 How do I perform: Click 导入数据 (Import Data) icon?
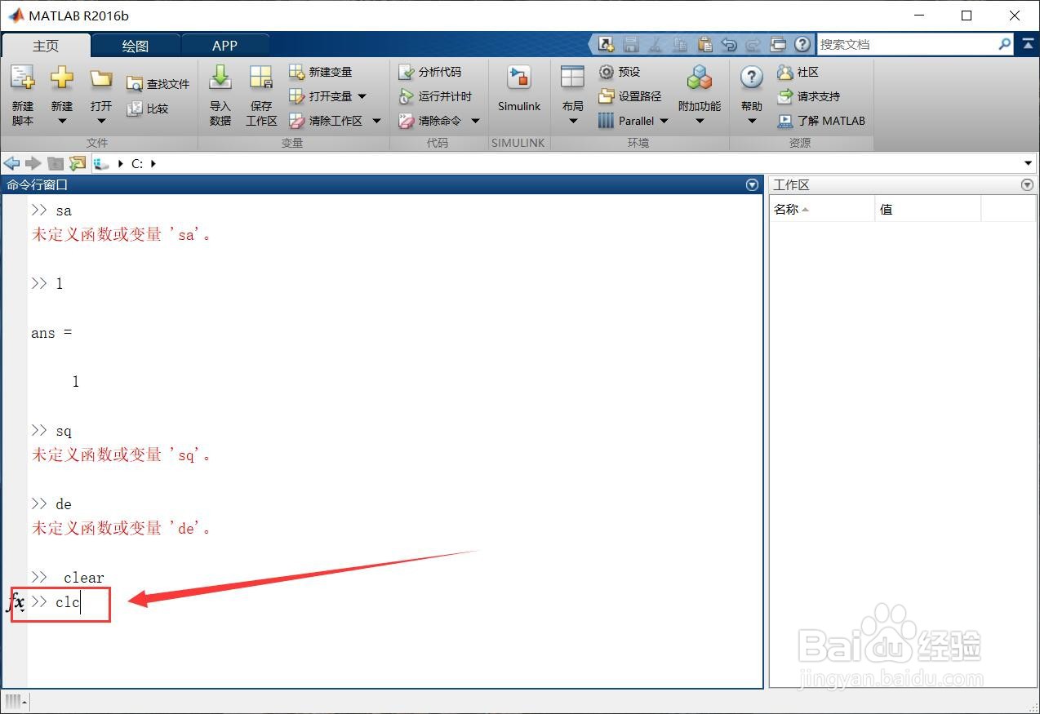click(x=220, y=78)
